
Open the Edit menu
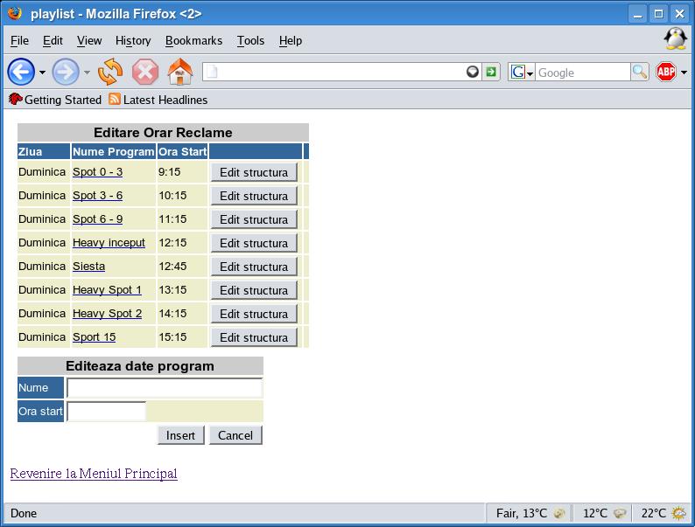point(53,41)
